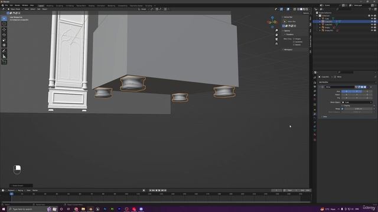This screenshot has height=212, width=378.
Task: Open the Modifiers wrench properties tab
Action: [x=315, y=114]
